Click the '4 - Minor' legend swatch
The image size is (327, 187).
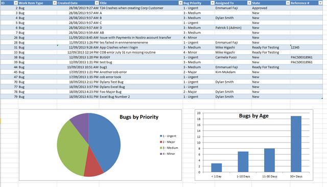[x=161, y=154]
